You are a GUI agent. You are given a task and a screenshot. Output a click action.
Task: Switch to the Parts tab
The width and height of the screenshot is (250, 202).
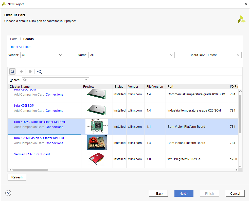(14, 39)
